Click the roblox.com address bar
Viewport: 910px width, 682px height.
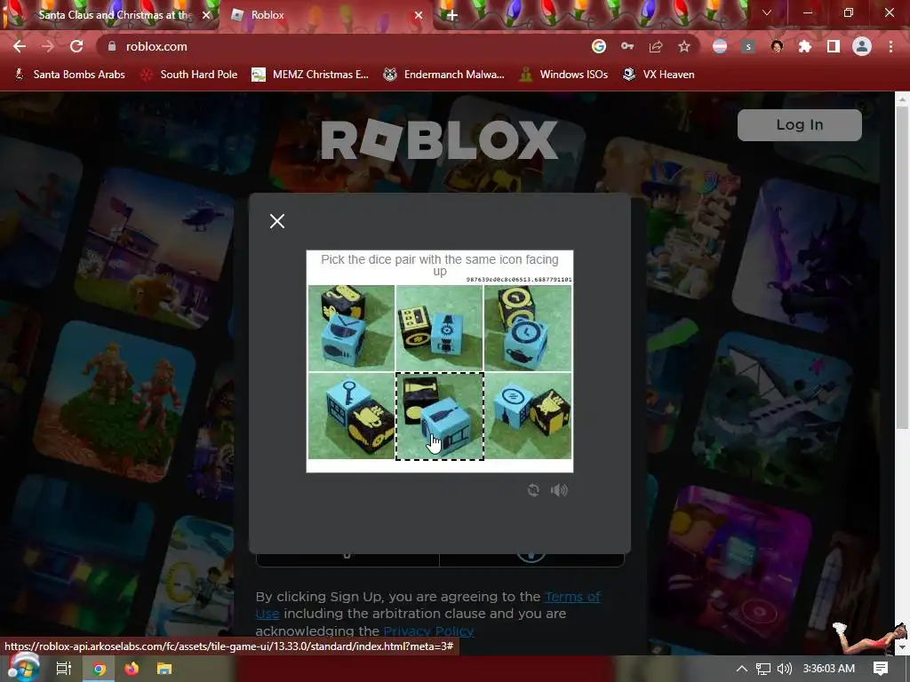348,46
